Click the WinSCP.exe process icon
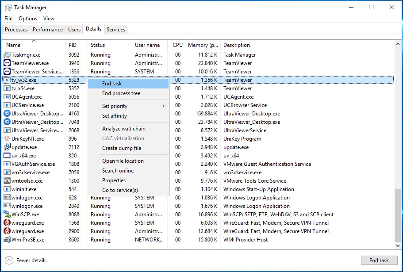This screenshot has height=272, width=403. click(7, 215)
